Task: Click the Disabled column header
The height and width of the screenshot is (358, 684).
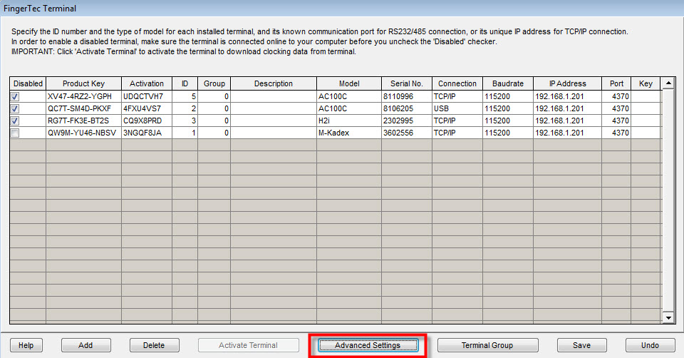Action: 28,83
